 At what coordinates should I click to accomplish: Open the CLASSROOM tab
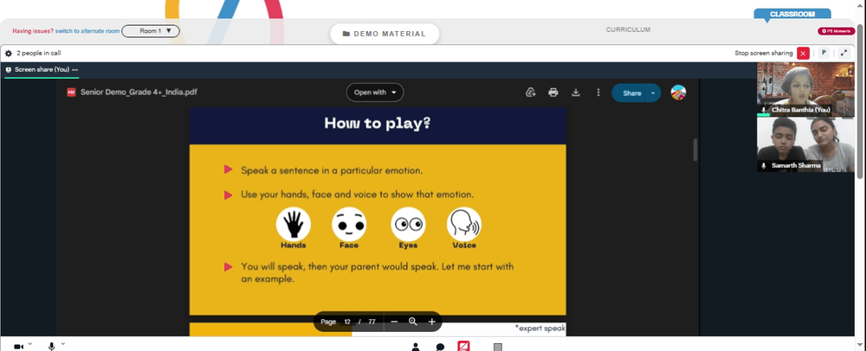coord(792,15)
